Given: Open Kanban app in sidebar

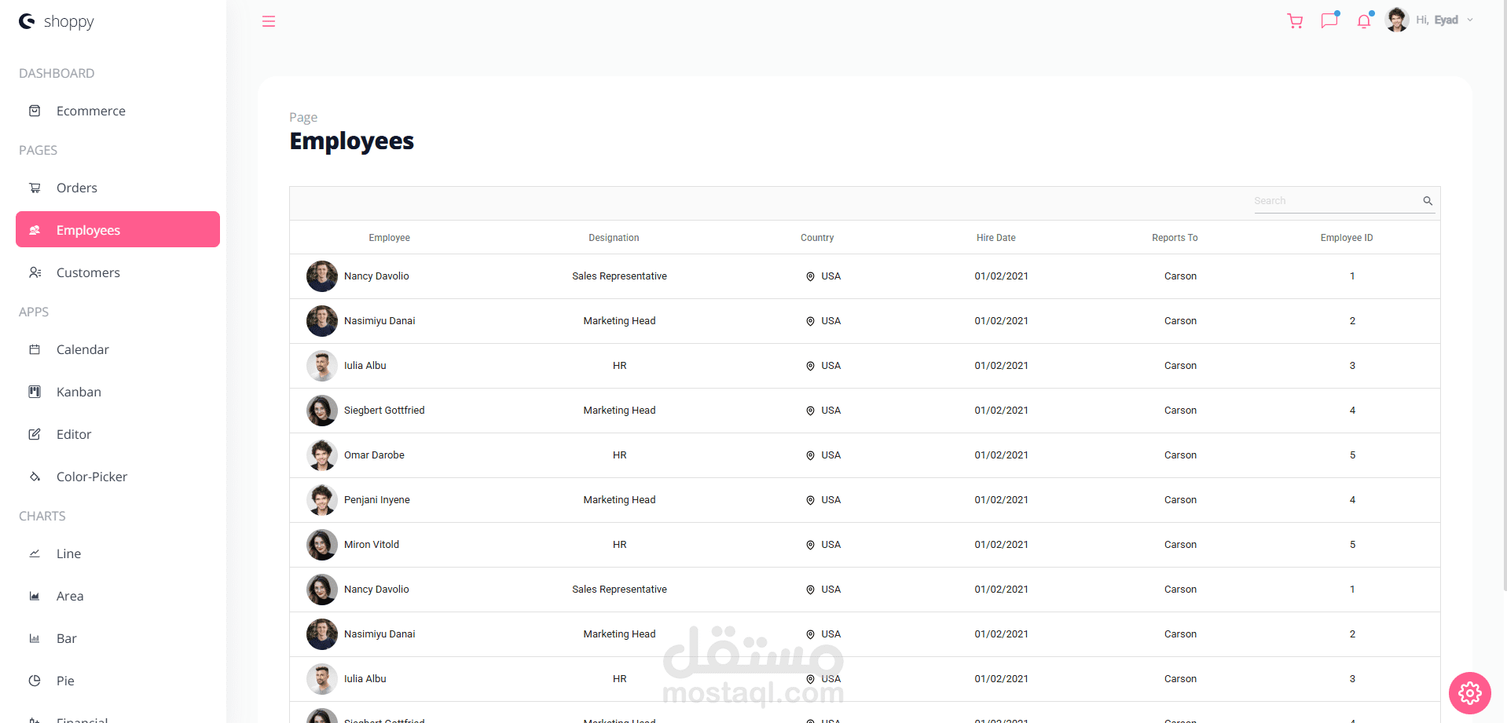Looking at the screenshot, I should coord(118,392).
